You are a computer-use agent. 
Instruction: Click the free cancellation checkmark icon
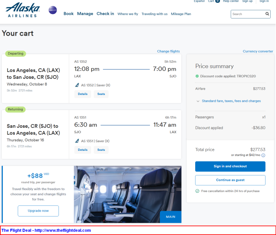pyautogui.click(x=197, y=191)
